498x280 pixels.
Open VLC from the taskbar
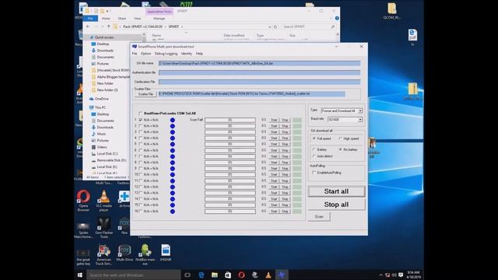(268, 275)
